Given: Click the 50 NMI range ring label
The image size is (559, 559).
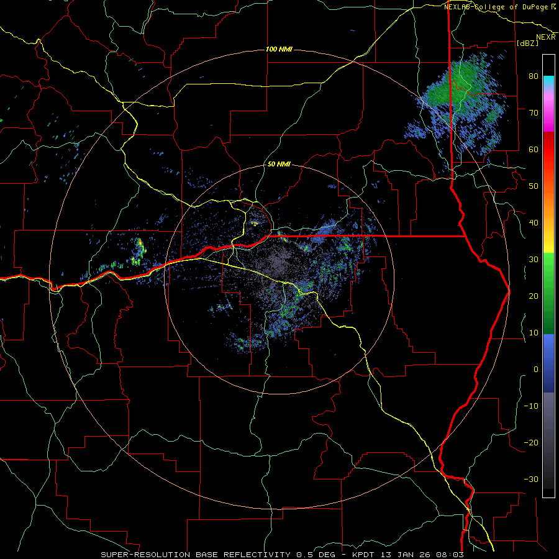Looking at the screenshot, I should (279, 165).
